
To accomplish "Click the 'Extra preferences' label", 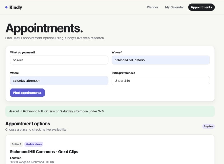I will (123, 73).
